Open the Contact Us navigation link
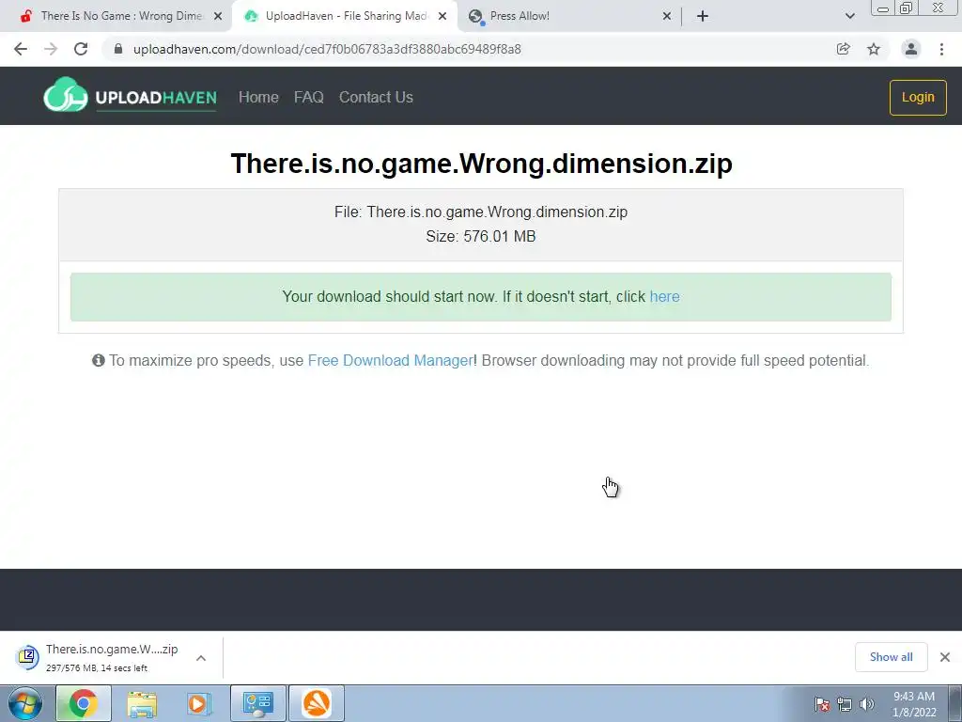Viewport: 962px width, 722px height. [376, 97]
